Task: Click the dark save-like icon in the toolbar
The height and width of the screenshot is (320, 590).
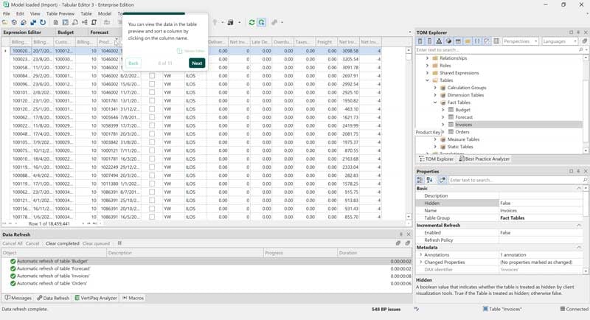Action: [x=231, y=23]
